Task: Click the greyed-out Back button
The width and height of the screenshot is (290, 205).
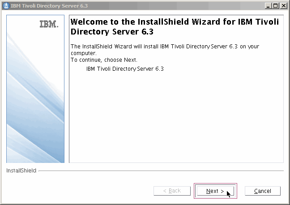Action: (171, 191)
